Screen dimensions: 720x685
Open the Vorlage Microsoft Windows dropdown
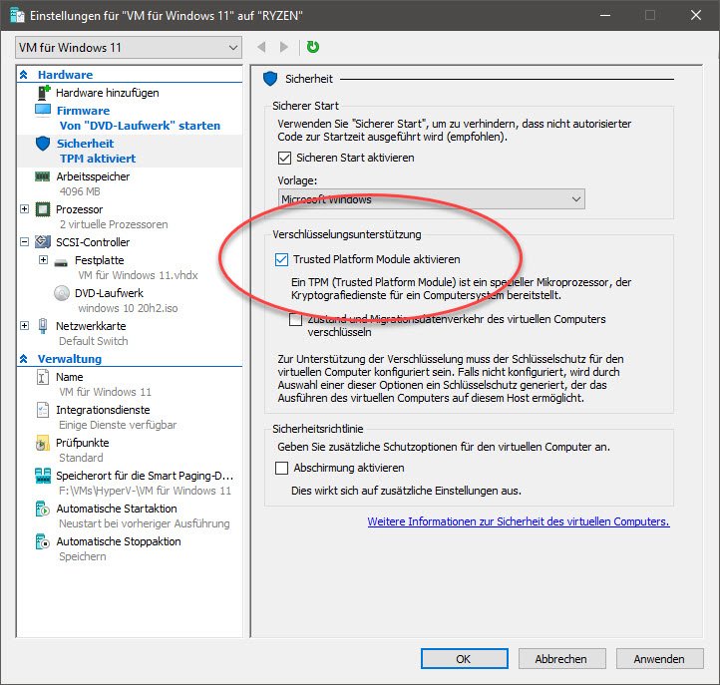[431, 199]
